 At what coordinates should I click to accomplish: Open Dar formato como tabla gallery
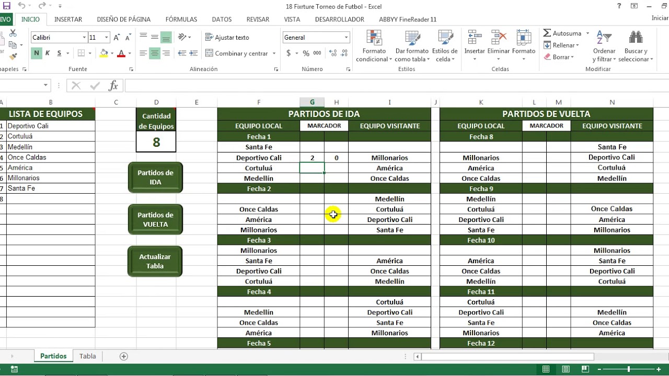[x=412, y=46]
